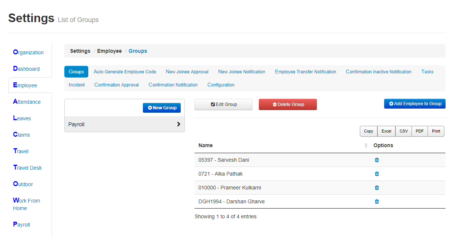Click Add Employee to Group
This screenshot has width=456, height=237.
pyautogui.click(x=414, y=104)
